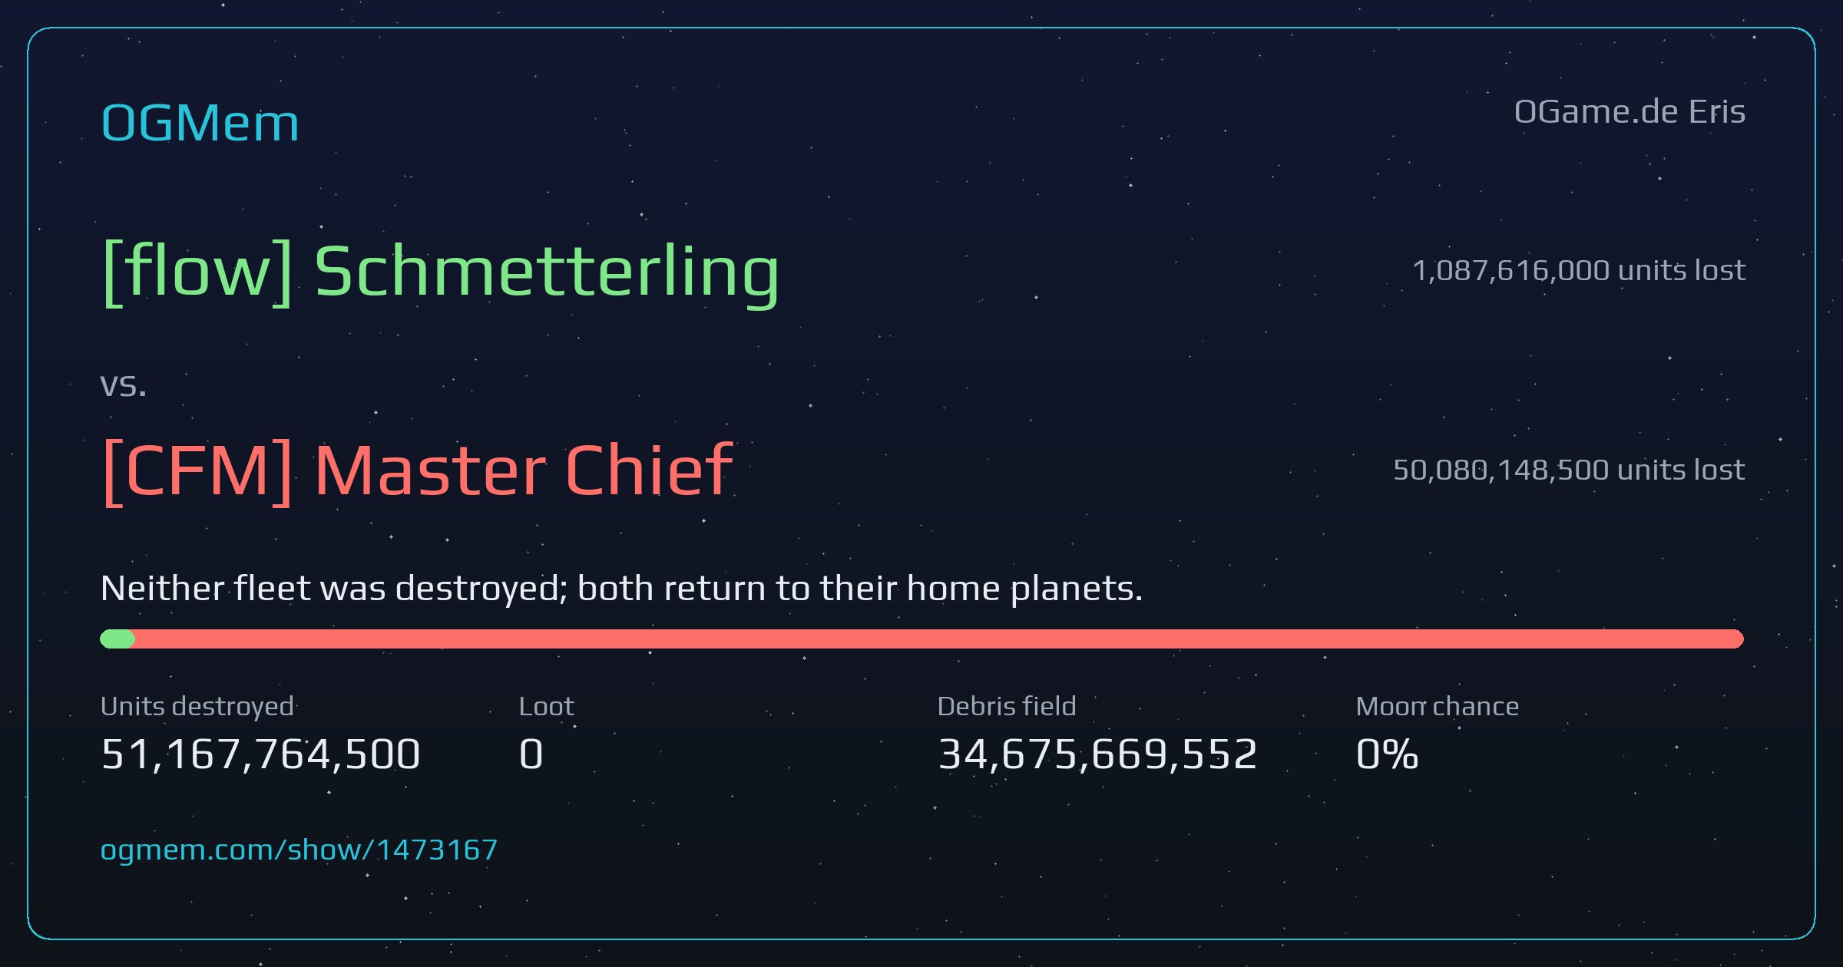Select the Debris field label
Image resolution: width=1843 pixels, height=967 pixels.
click(x=1007, y=706)
